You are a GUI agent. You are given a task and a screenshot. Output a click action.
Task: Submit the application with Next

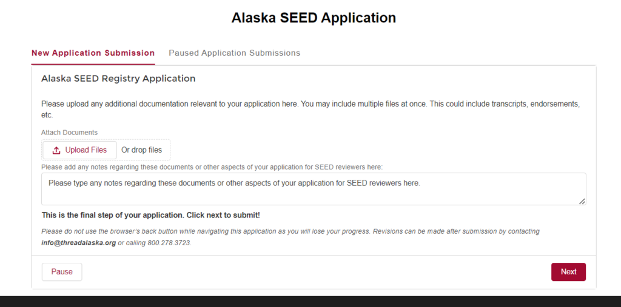tap(568, 272)
